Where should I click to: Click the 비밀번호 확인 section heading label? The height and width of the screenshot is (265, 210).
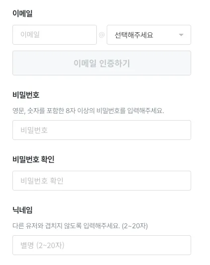(33, 159)
